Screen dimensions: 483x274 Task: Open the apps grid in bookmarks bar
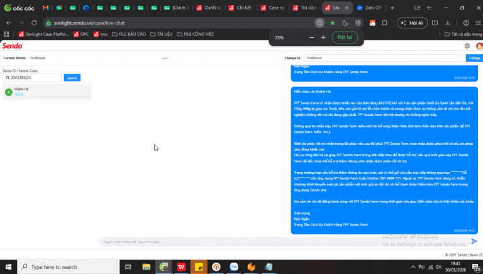pyautogui.click(x=6, y=34)
